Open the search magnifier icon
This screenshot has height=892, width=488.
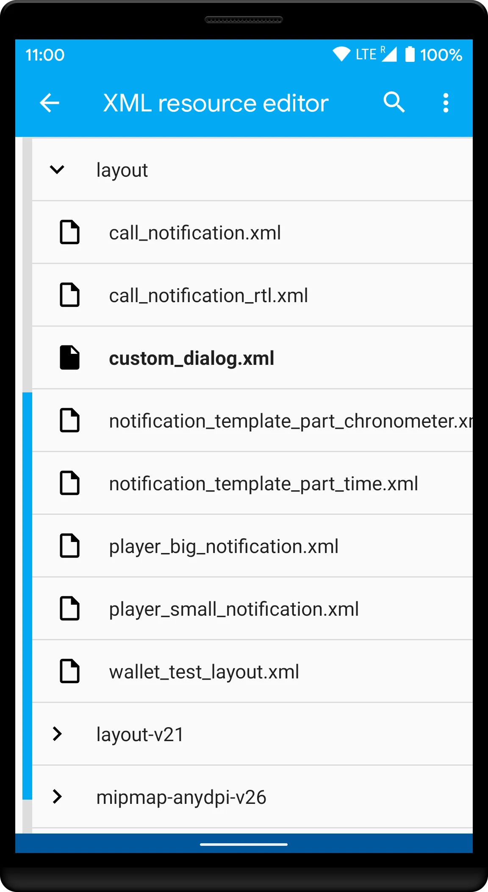click(x=394, y=102)
